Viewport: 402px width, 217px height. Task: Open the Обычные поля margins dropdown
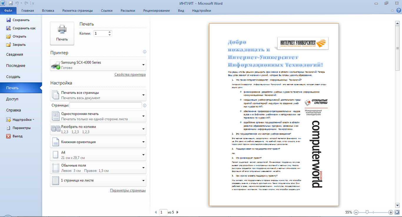[x=98, y=168]
